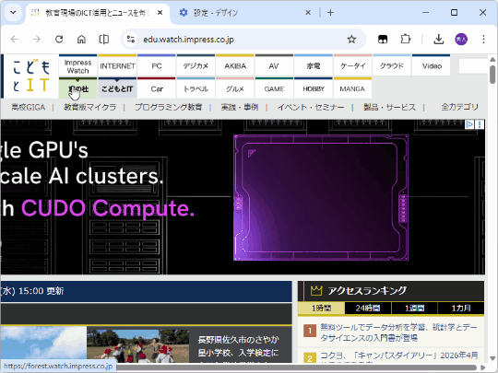Close the 設定 - デザイン tab
Image resolution: width=498 pixels, height=373 pixels.
(x=308, y=13)
